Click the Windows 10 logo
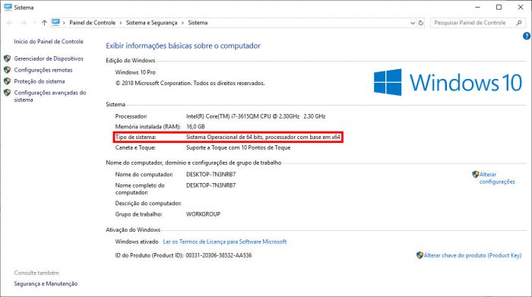This screenshot has height=297, width=532. [448, 82]
